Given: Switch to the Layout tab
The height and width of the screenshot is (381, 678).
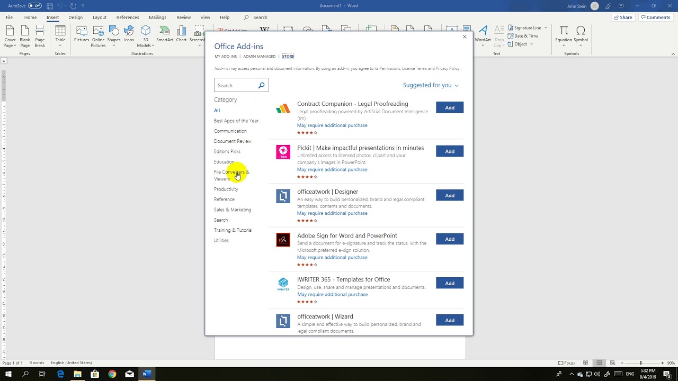Looking at the screenshot, I should pyautogui.click(x=100, y=17).
